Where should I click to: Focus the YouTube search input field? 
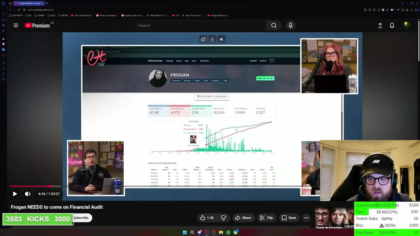point(200,25)
